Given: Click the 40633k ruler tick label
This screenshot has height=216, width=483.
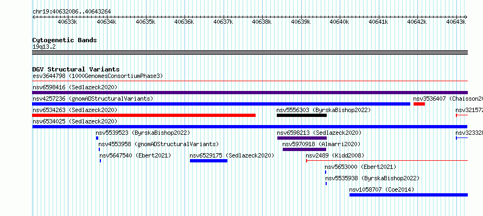Looking at the screenshot, I should click(67, 22).
